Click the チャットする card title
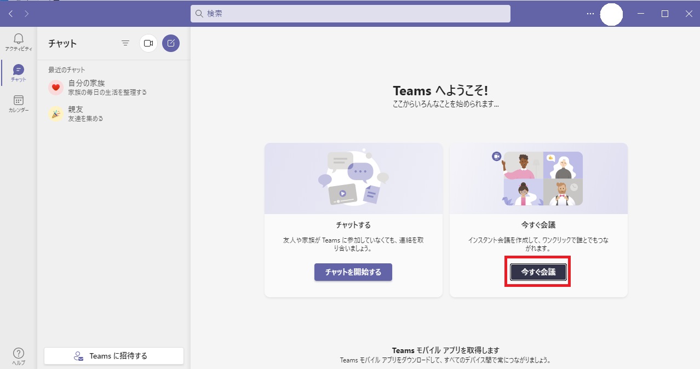This screenshot has width=700, height=369. tap(353, 225)
